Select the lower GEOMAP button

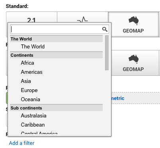135,63
